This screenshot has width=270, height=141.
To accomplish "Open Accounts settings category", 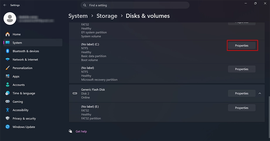I will pos(33,85).
